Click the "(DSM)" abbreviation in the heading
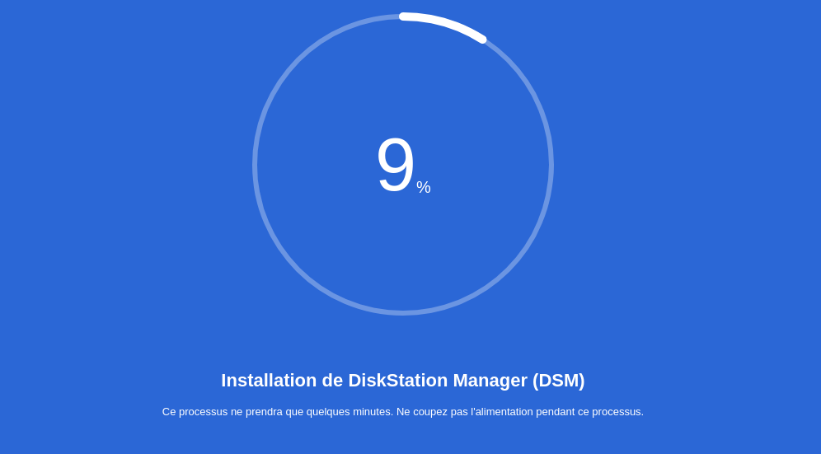This screenshot has height=454, width=821. click(x=558, y=381)
